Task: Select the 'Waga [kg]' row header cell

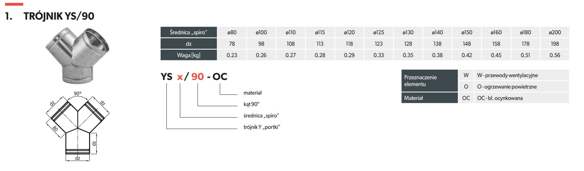Action: pyautogui.click(x=188, y=55)
